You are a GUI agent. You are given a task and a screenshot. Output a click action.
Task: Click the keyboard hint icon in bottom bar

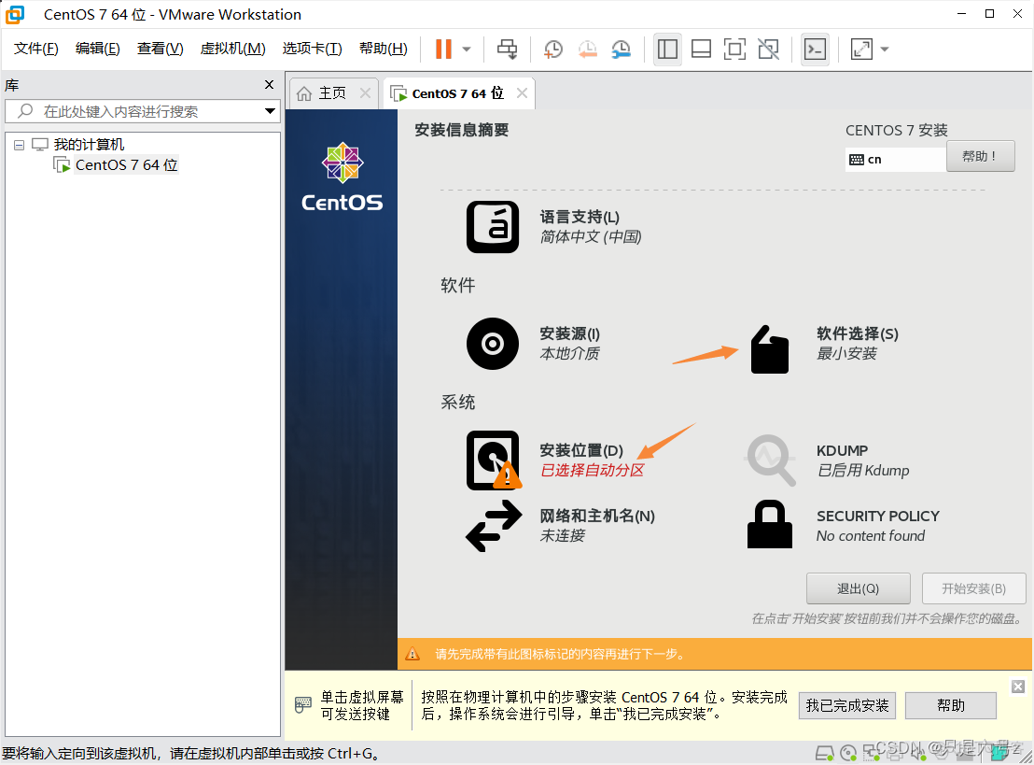[x=302, y=705]
